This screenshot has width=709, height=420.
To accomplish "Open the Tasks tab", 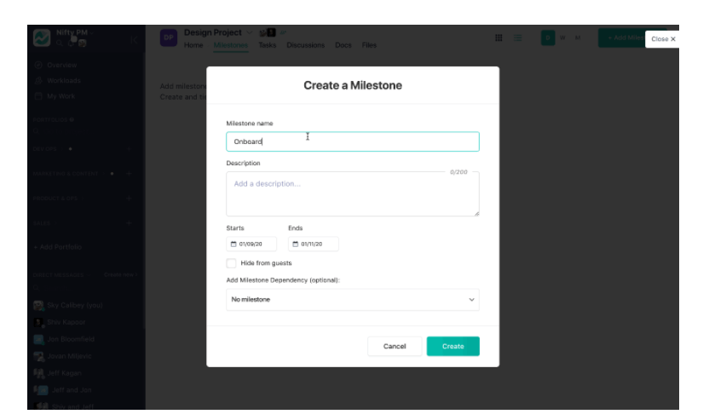I will [268, 45].
